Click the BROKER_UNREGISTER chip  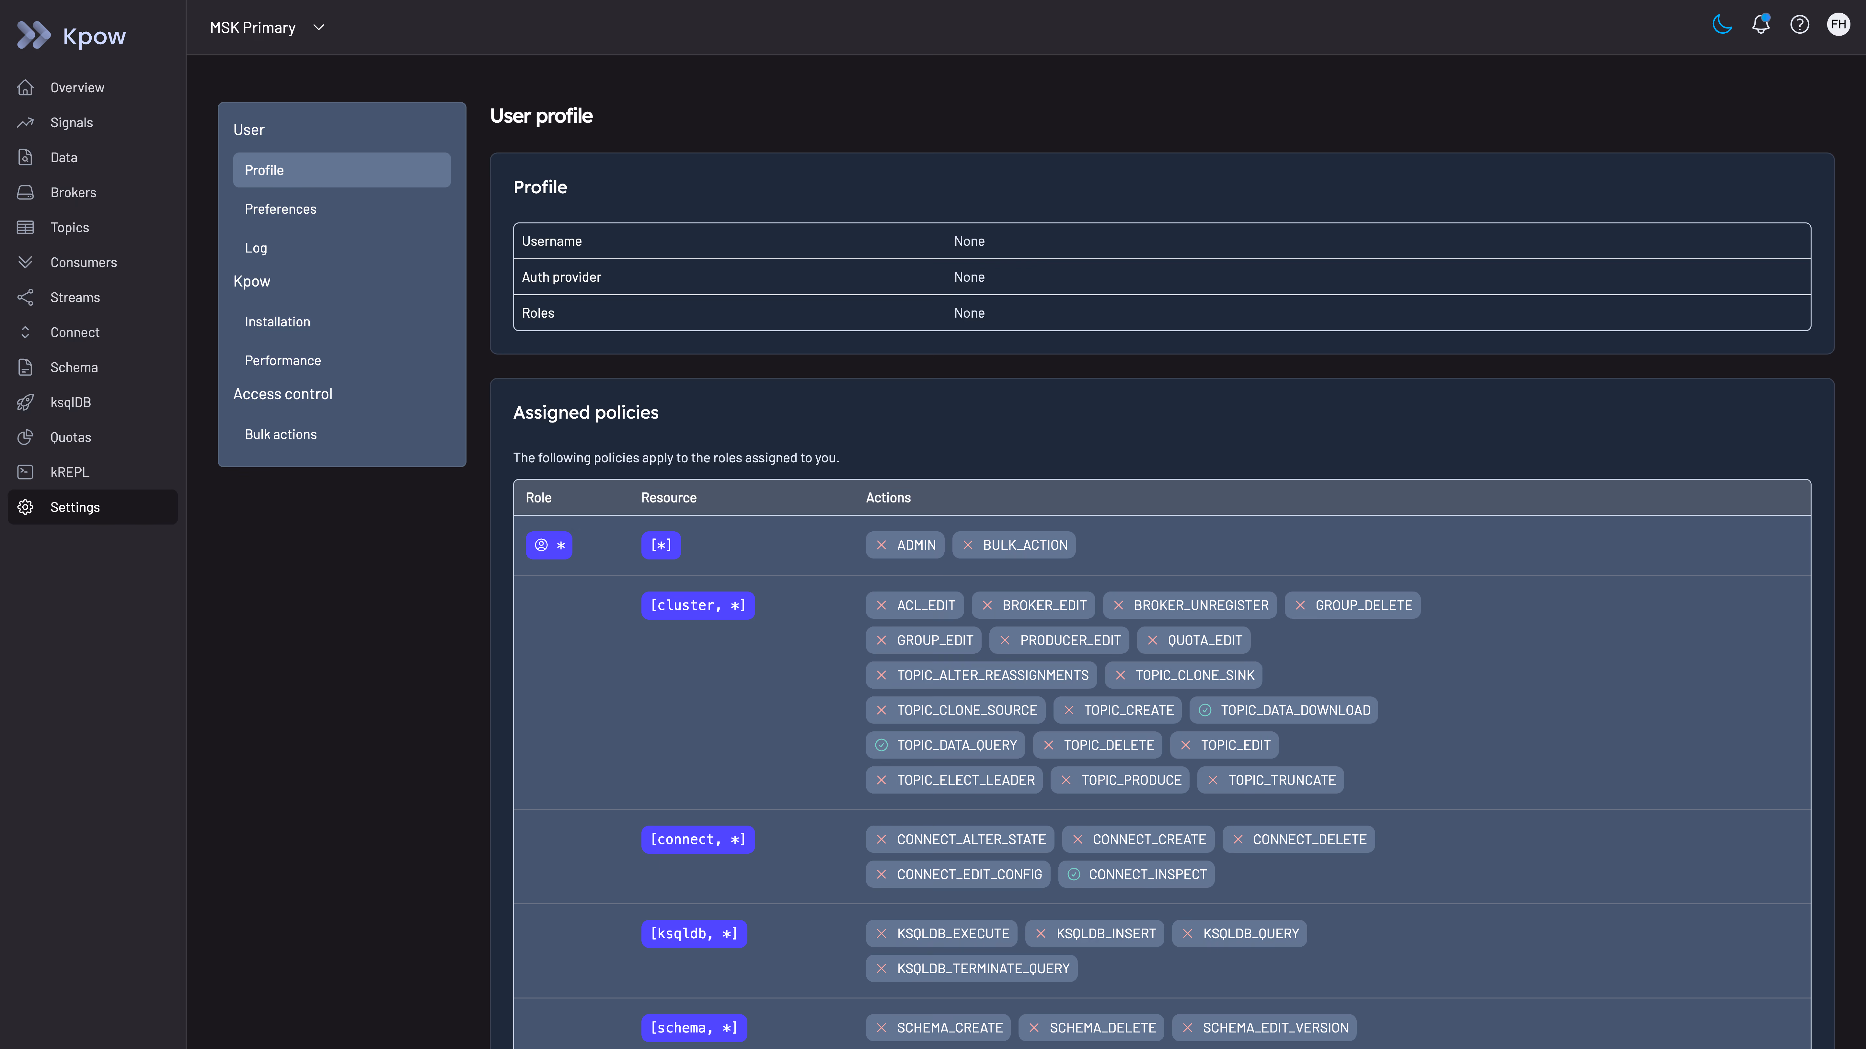1190,605
